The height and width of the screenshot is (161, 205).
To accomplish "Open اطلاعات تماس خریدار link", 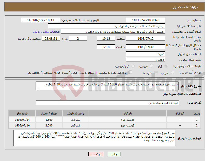I will click(46, 32).
